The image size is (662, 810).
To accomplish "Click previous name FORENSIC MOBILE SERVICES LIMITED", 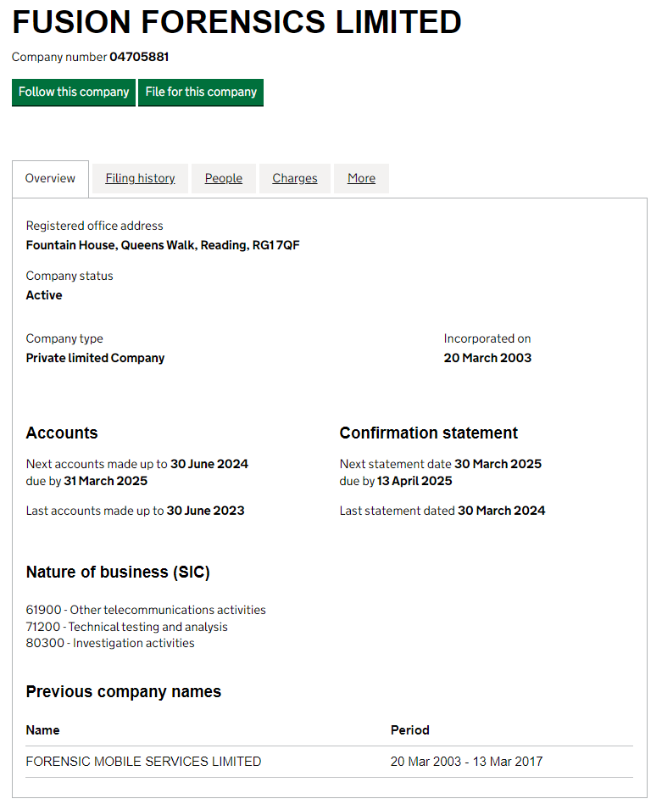I will pyautogui.click(x=143, y=762).
